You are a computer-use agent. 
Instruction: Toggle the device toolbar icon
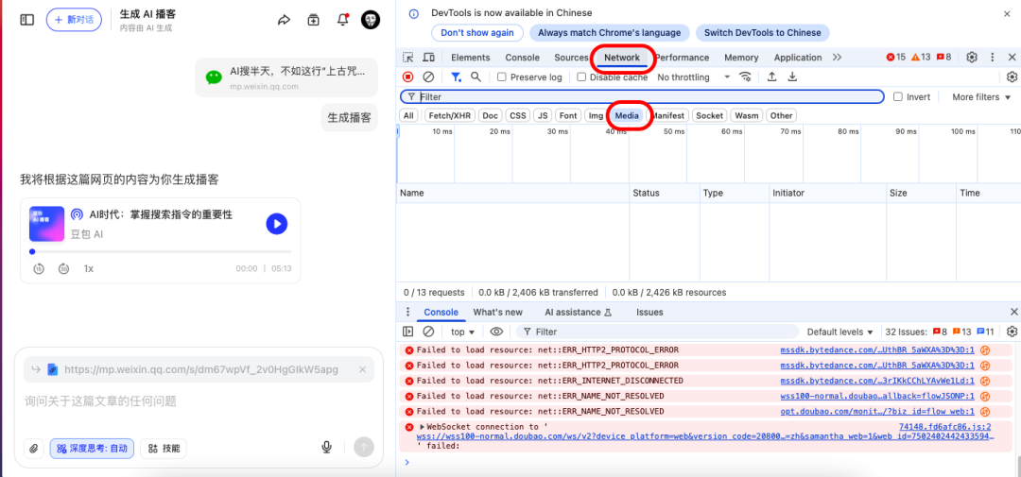click(428, 58)
